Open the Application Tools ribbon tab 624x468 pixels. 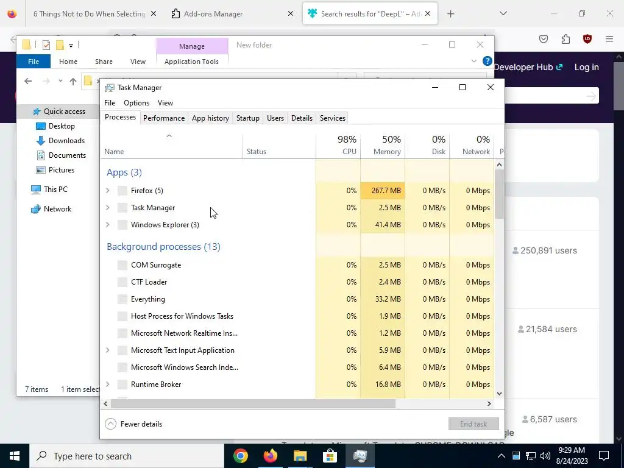(191, 62)
